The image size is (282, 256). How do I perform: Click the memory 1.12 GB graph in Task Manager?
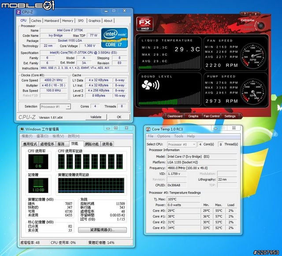pos(38,185)
